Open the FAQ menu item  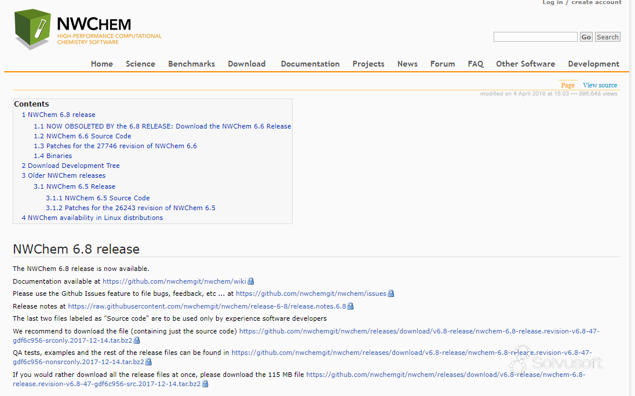pyautogui.click(x=476, y=64)
